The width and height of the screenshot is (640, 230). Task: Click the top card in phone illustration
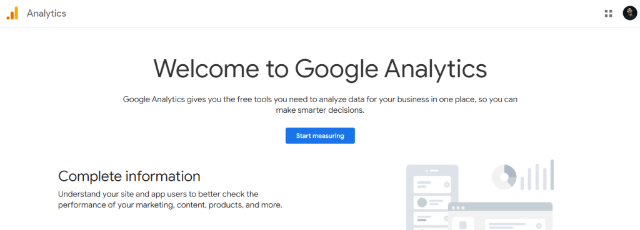(x=432, y=184)
